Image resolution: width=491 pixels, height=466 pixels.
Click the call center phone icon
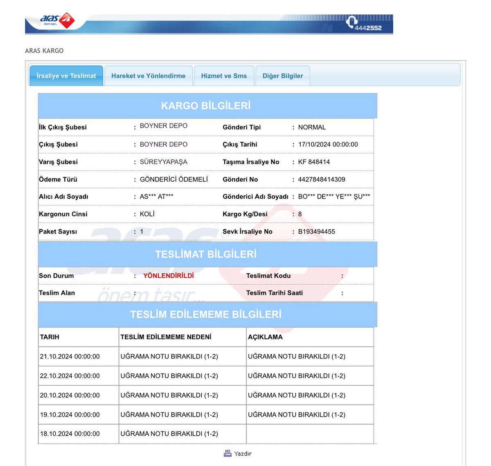(x=351, y=21)
